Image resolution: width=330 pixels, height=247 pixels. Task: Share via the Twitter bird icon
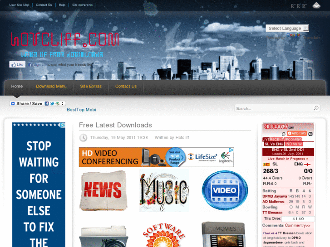pos(52,103)
